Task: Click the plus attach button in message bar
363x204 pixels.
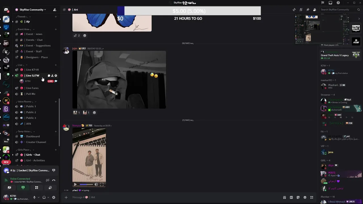Action: [x=66, y=197]
